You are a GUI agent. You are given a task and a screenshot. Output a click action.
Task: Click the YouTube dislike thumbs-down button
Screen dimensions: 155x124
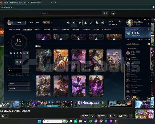92,116
